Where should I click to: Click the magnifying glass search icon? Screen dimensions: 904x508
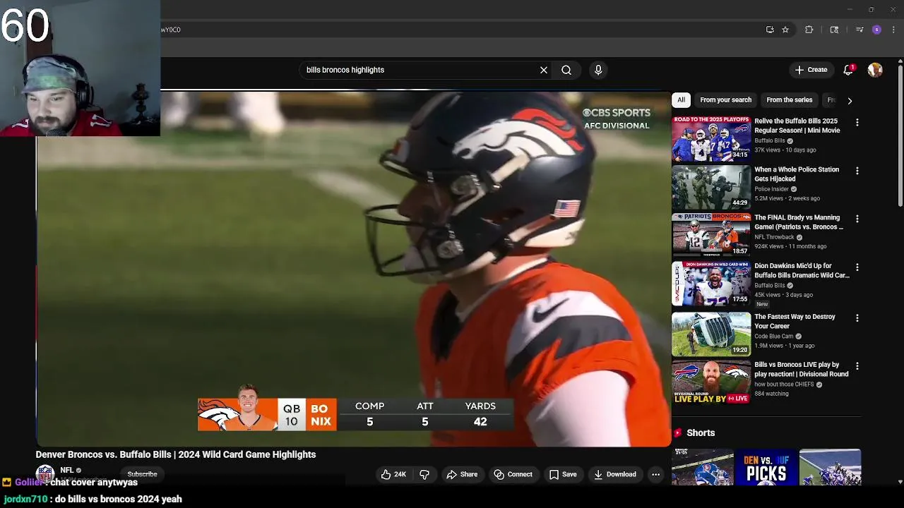pos(566,70)
